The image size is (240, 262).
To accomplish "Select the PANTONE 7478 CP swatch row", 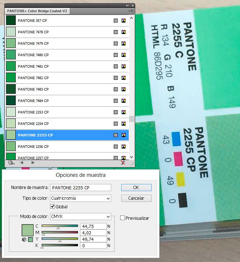I will pyautogui.click(x=67, y=32).
